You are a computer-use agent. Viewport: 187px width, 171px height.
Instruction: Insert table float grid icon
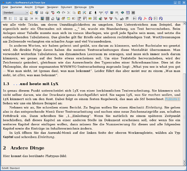[48, 18]
